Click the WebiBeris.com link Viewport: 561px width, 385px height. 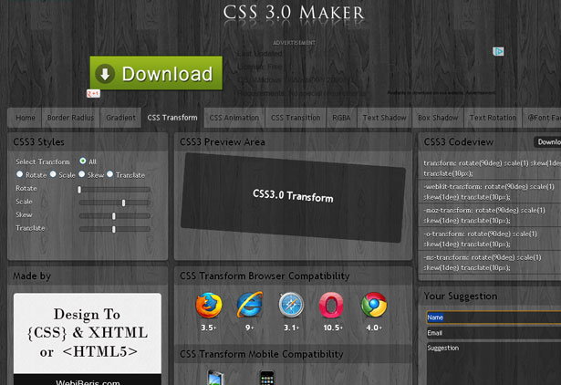coord(88,382)
